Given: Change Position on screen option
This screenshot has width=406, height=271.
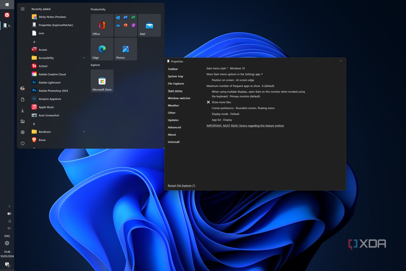Looking at the screenshot, I should click(x=233, y=80).
